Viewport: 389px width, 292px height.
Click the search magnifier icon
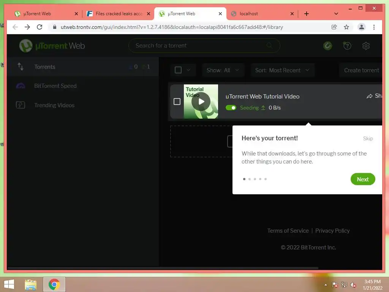pyautogui.click(x=269, y=46)
